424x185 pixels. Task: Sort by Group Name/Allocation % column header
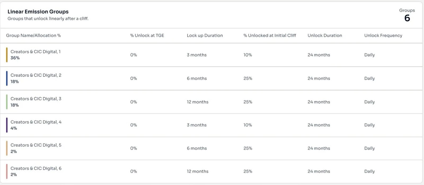[x=33, y=36]
